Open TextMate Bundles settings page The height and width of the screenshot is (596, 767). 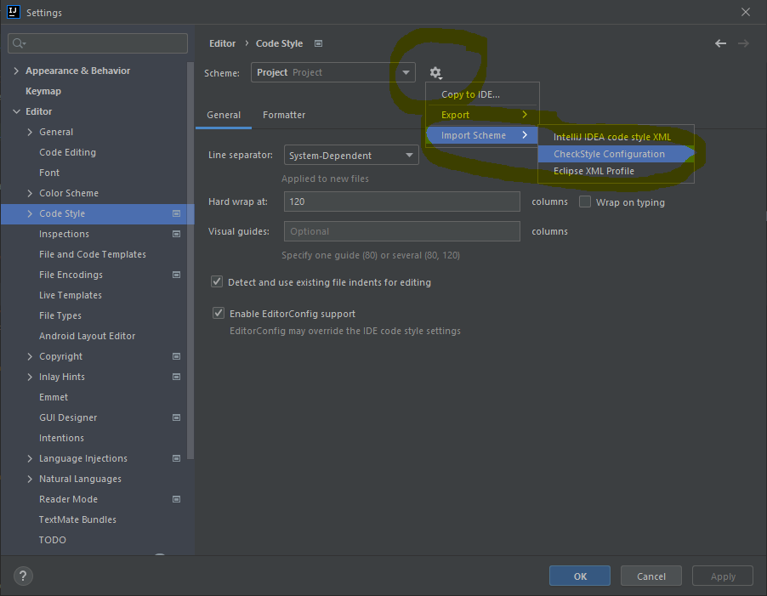tap(77, 519)
